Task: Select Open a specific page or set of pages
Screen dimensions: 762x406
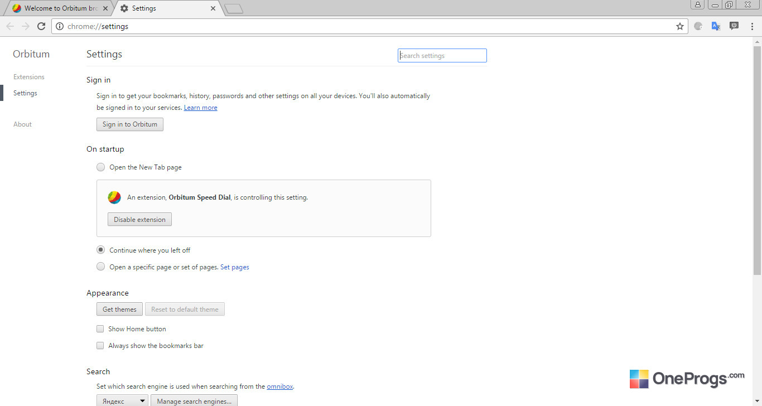Action: (100, 267)
